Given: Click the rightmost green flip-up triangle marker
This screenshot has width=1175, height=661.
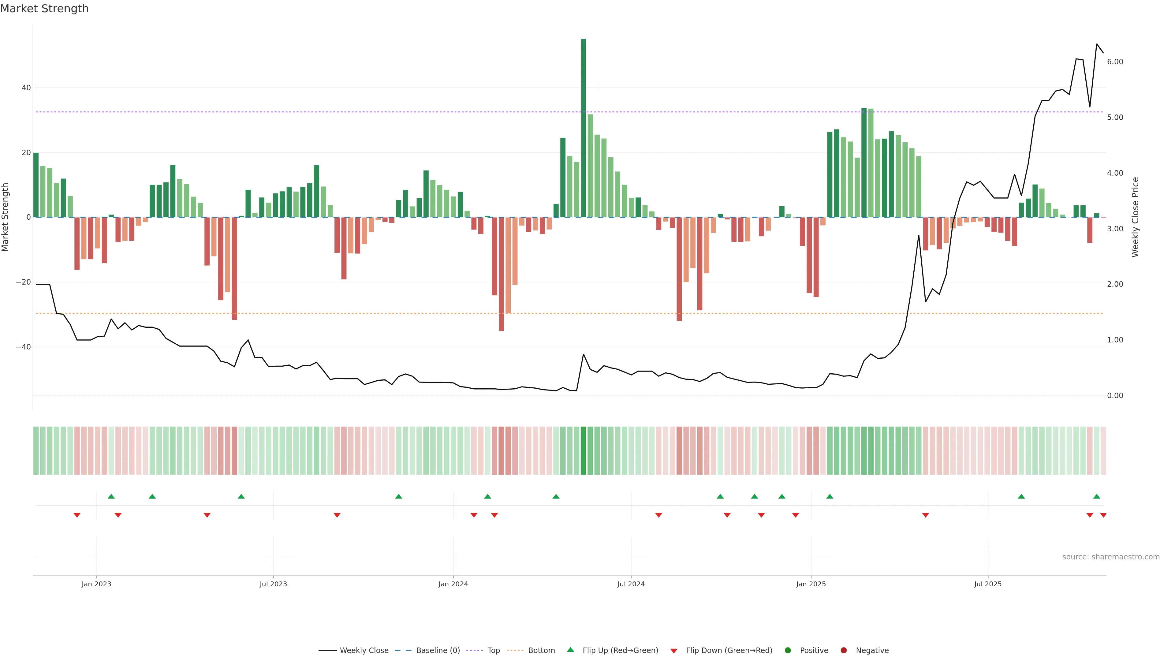Looking at the screenshot, I should 1097,496.
